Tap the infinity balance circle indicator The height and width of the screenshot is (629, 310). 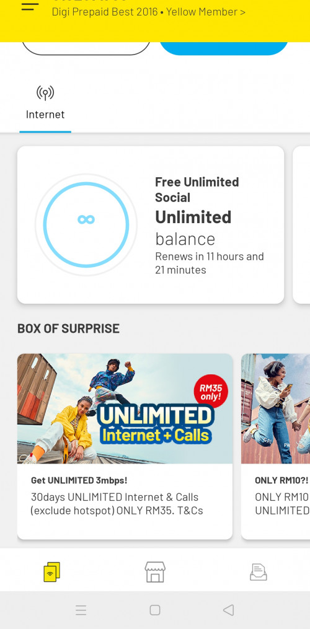coord(86,224)
